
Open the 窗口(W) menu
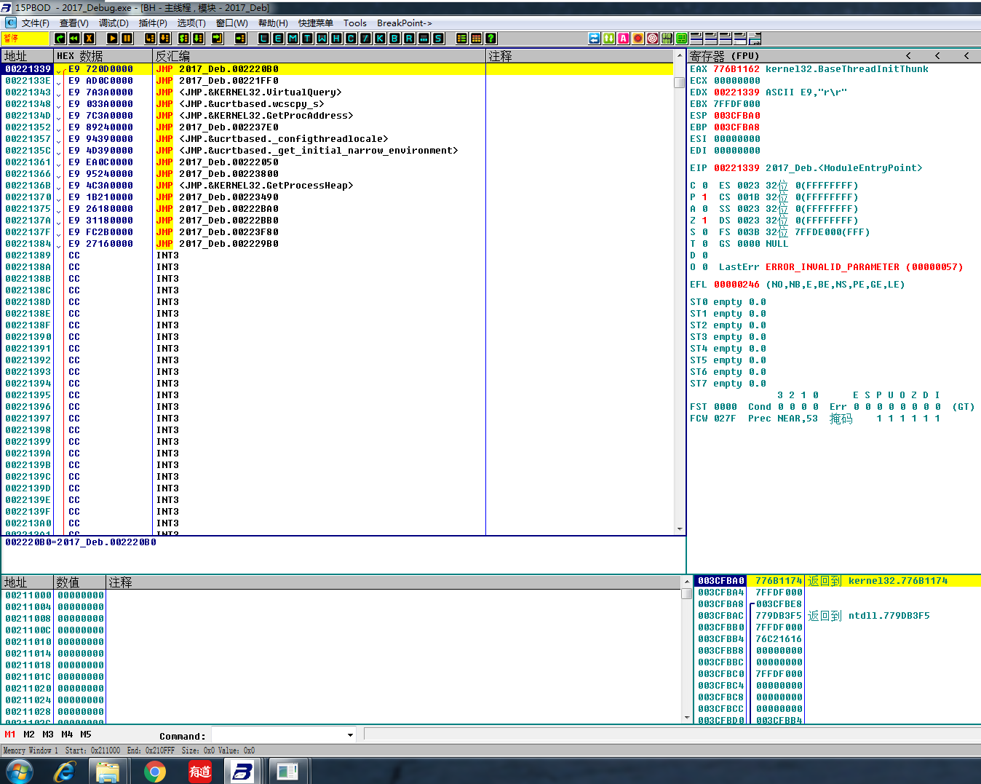coord(232,23)
